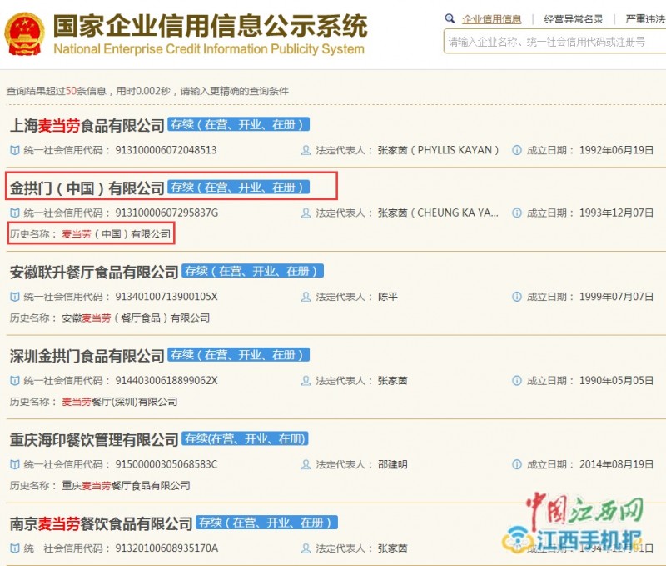Select credit code 91340100713900105X
The height and width of the screenshot is (566, 666).
click(x=166, y=297)
